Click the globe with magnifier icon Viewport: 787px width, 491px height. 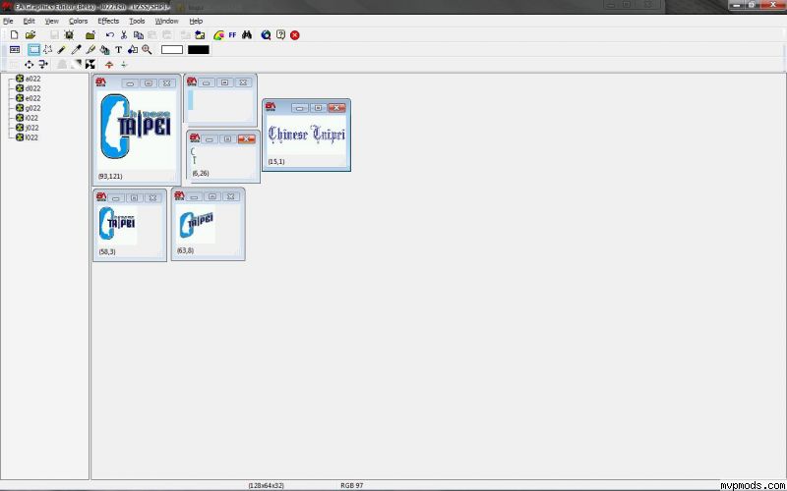coord(266,35)
